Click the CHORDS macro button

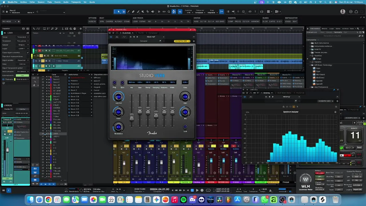point(110,21)
